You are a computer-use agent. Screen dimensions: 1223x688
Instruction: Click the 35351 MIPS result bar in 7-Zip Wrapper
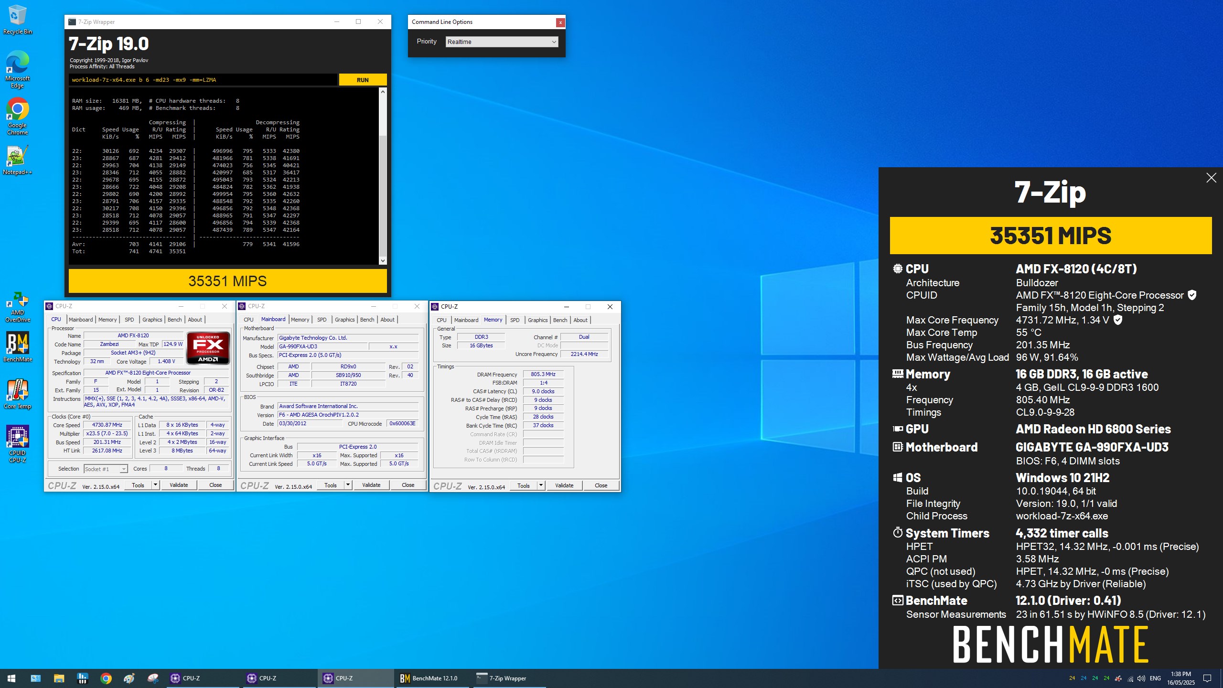coord(227,281)
